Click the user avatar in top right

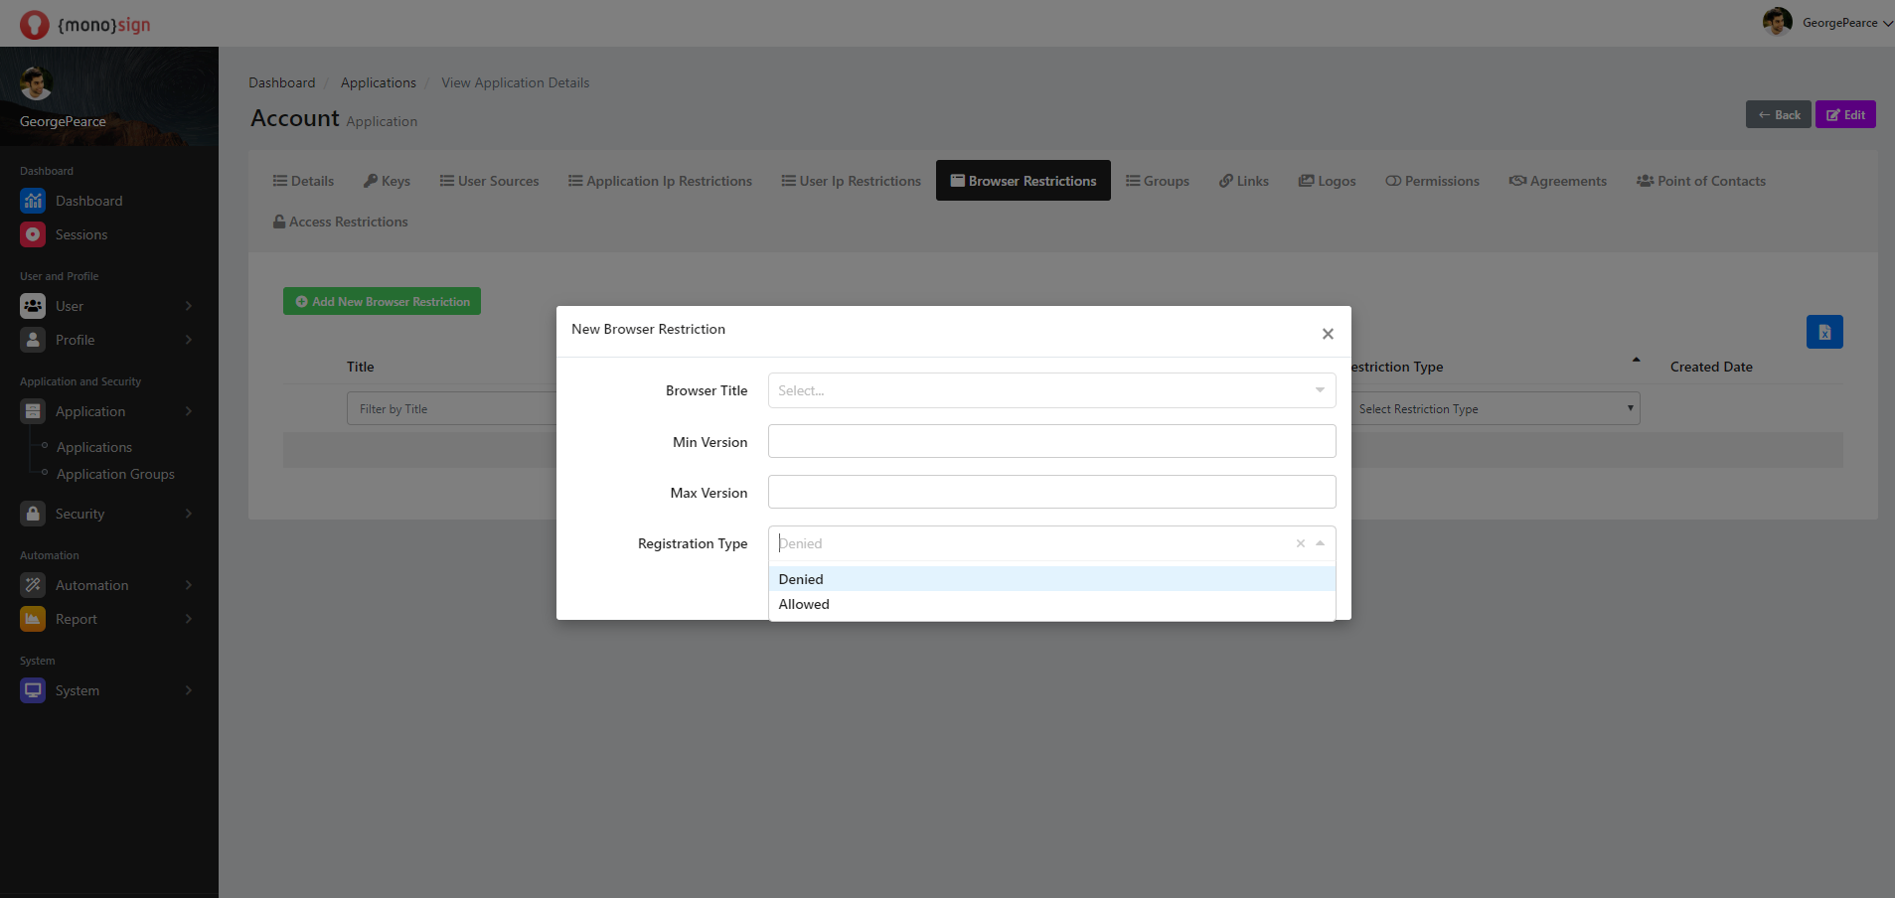click(1777, 22)
